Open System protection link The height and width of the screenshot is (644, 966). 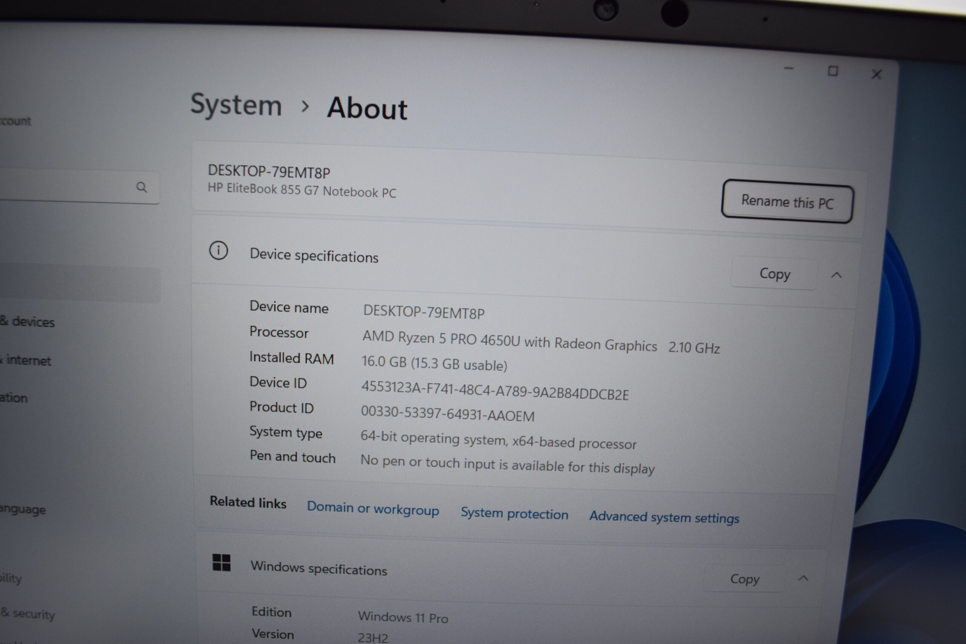[514, 513]
